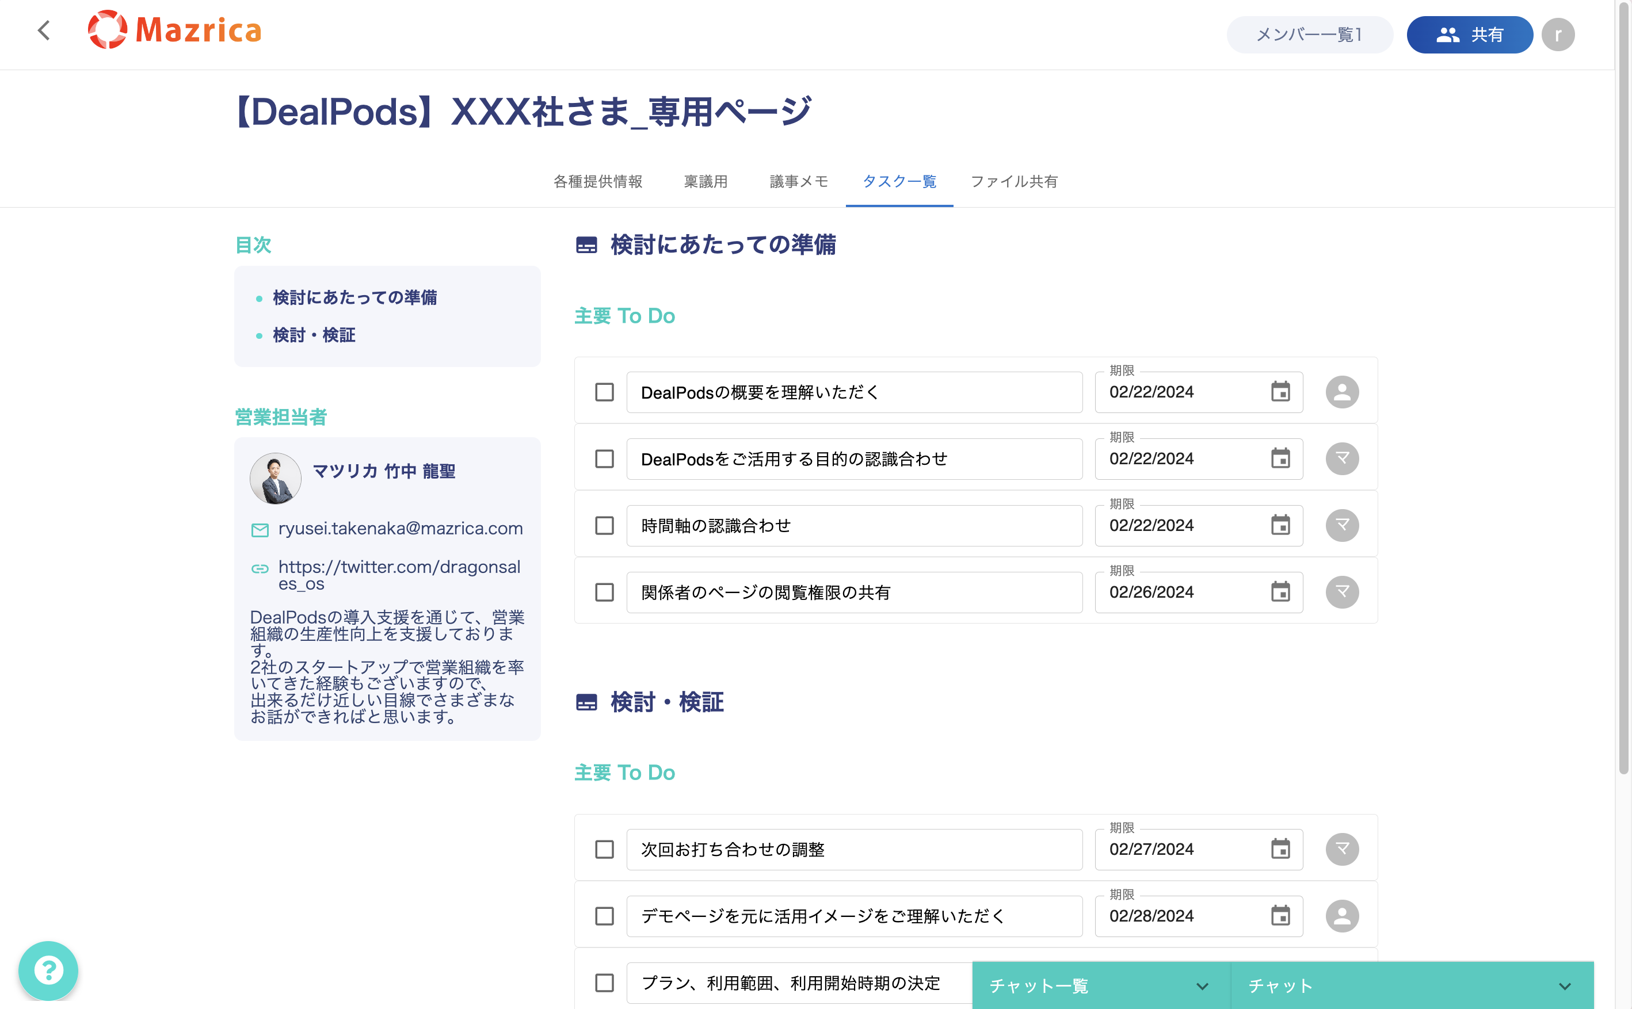Check the DealPodsの概要を理解いただく task
Screen dimensions: 1632x1009
604,392
